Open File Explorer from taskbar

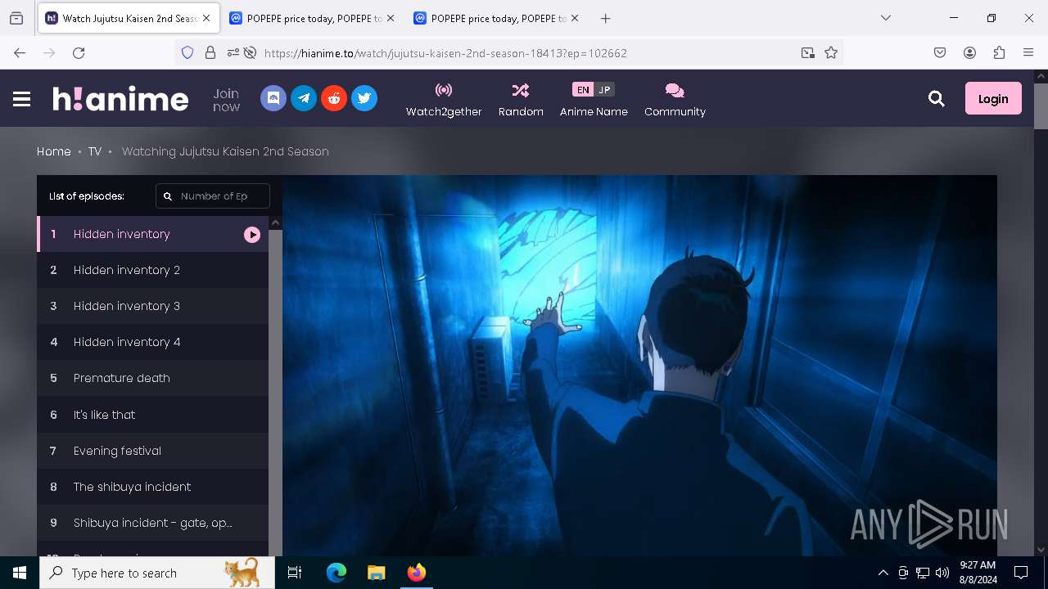pos(376,573)
